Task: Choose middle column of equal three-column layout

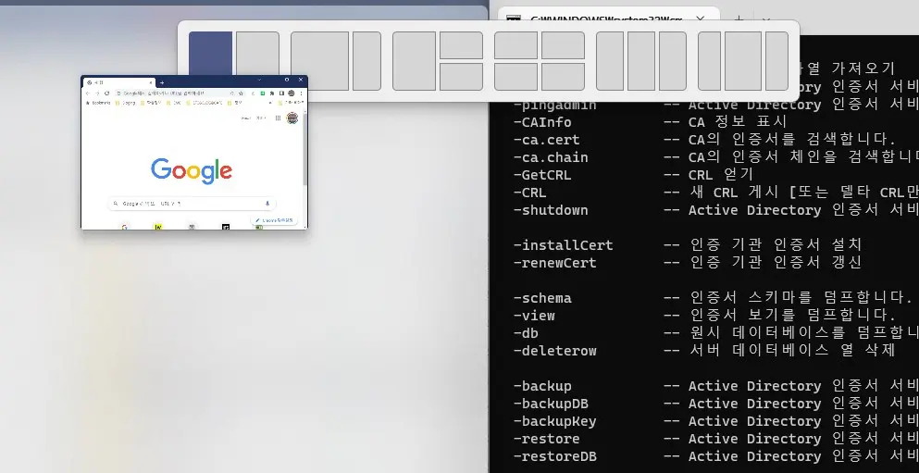Action: [x=641, y=61]
